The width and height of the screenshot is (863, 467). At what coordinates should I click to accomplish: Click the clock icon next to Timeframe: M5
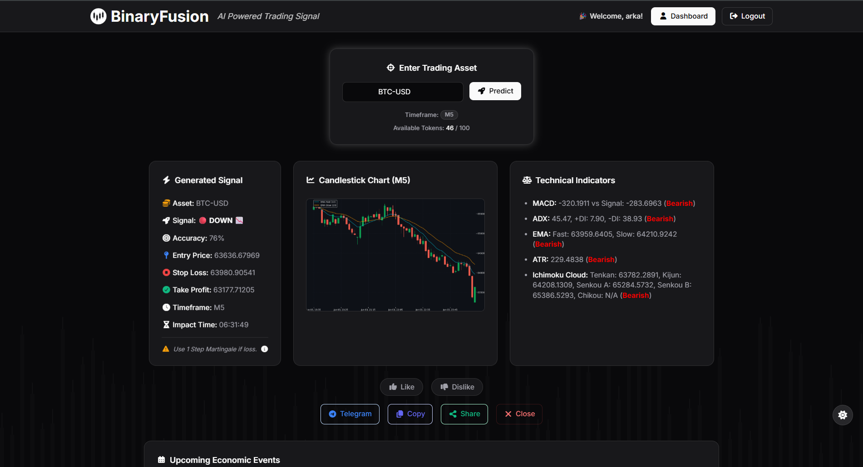click(166, 307)
